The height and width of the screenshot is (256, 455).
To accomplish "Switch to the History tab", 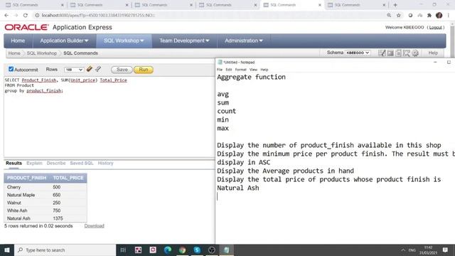I will click(x=105, y=163).
